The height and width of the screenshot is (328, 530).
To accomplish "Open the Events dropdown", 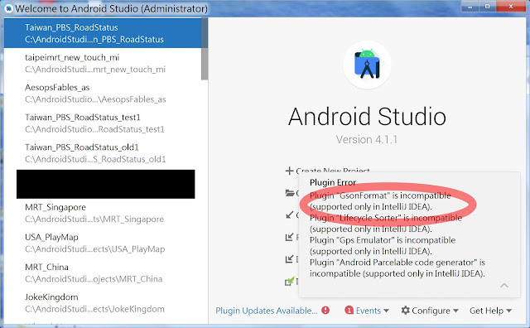I will pos(372,311).
